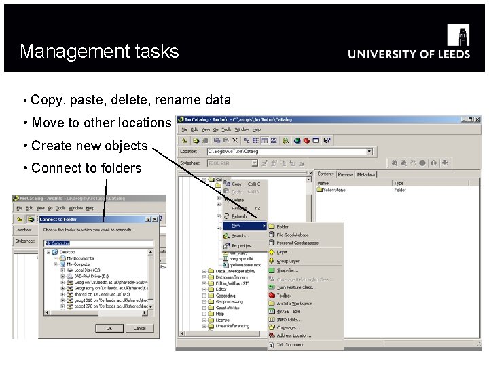The width and height of the screenshot is (489, 366).
Task: Open the File menu in main ArcCatalog window
Action: pos(185,129)
